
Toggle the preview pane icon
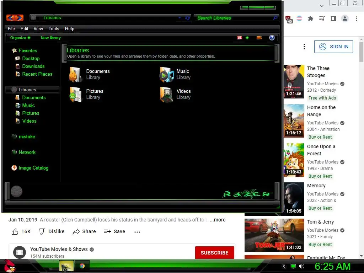(259, 38)
